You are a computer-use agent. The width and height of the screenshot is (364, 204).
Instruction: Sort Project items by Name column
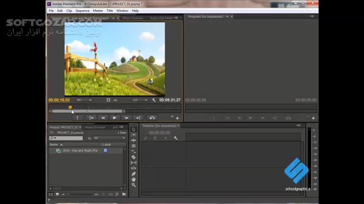coord(54,145)
